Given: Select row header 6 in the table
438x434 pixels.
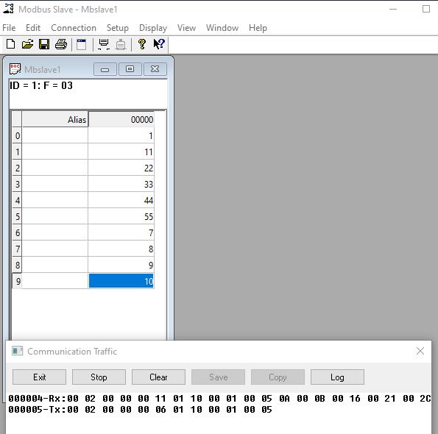Looking at the screenshot, I should click(x=18, y=232).
